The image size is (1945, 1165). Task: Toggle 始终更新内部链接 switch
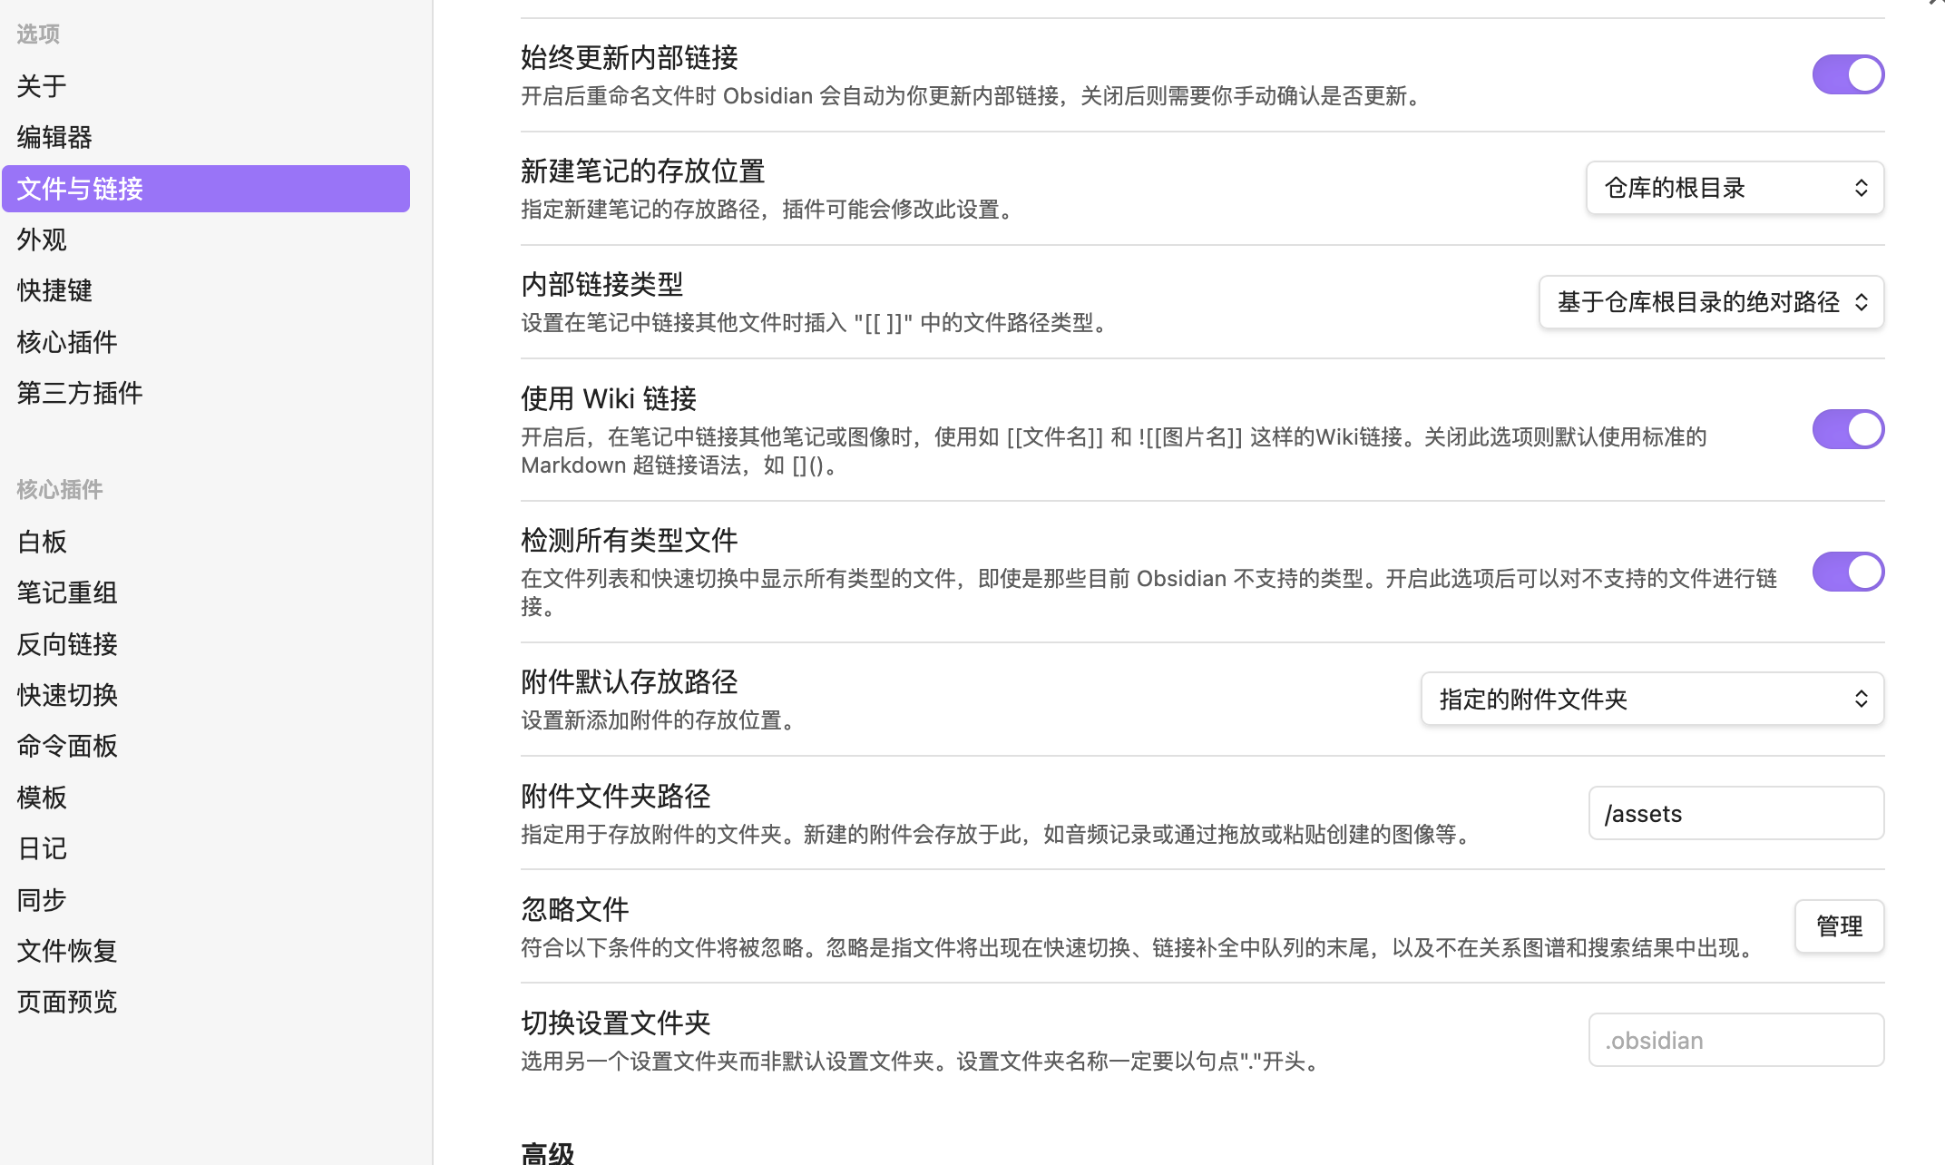point(1848,74)
